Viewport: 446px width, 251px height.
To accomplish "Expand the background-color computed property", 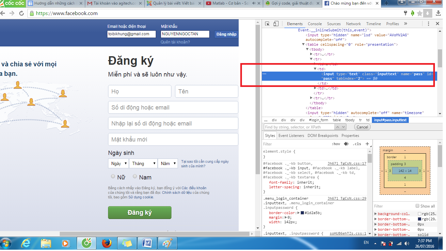I will point(375,214).
